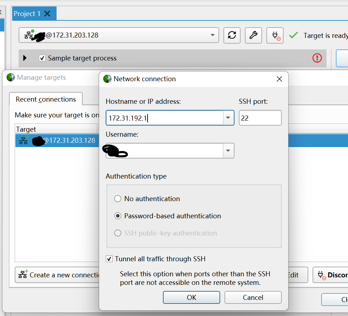Click the refresh connection icon
The image size is (348, 316).
(232, 35)
